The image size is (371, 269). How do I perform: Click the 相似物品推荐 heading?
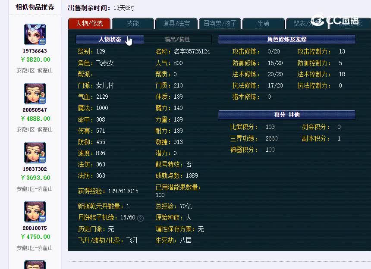tap(35, 7)
